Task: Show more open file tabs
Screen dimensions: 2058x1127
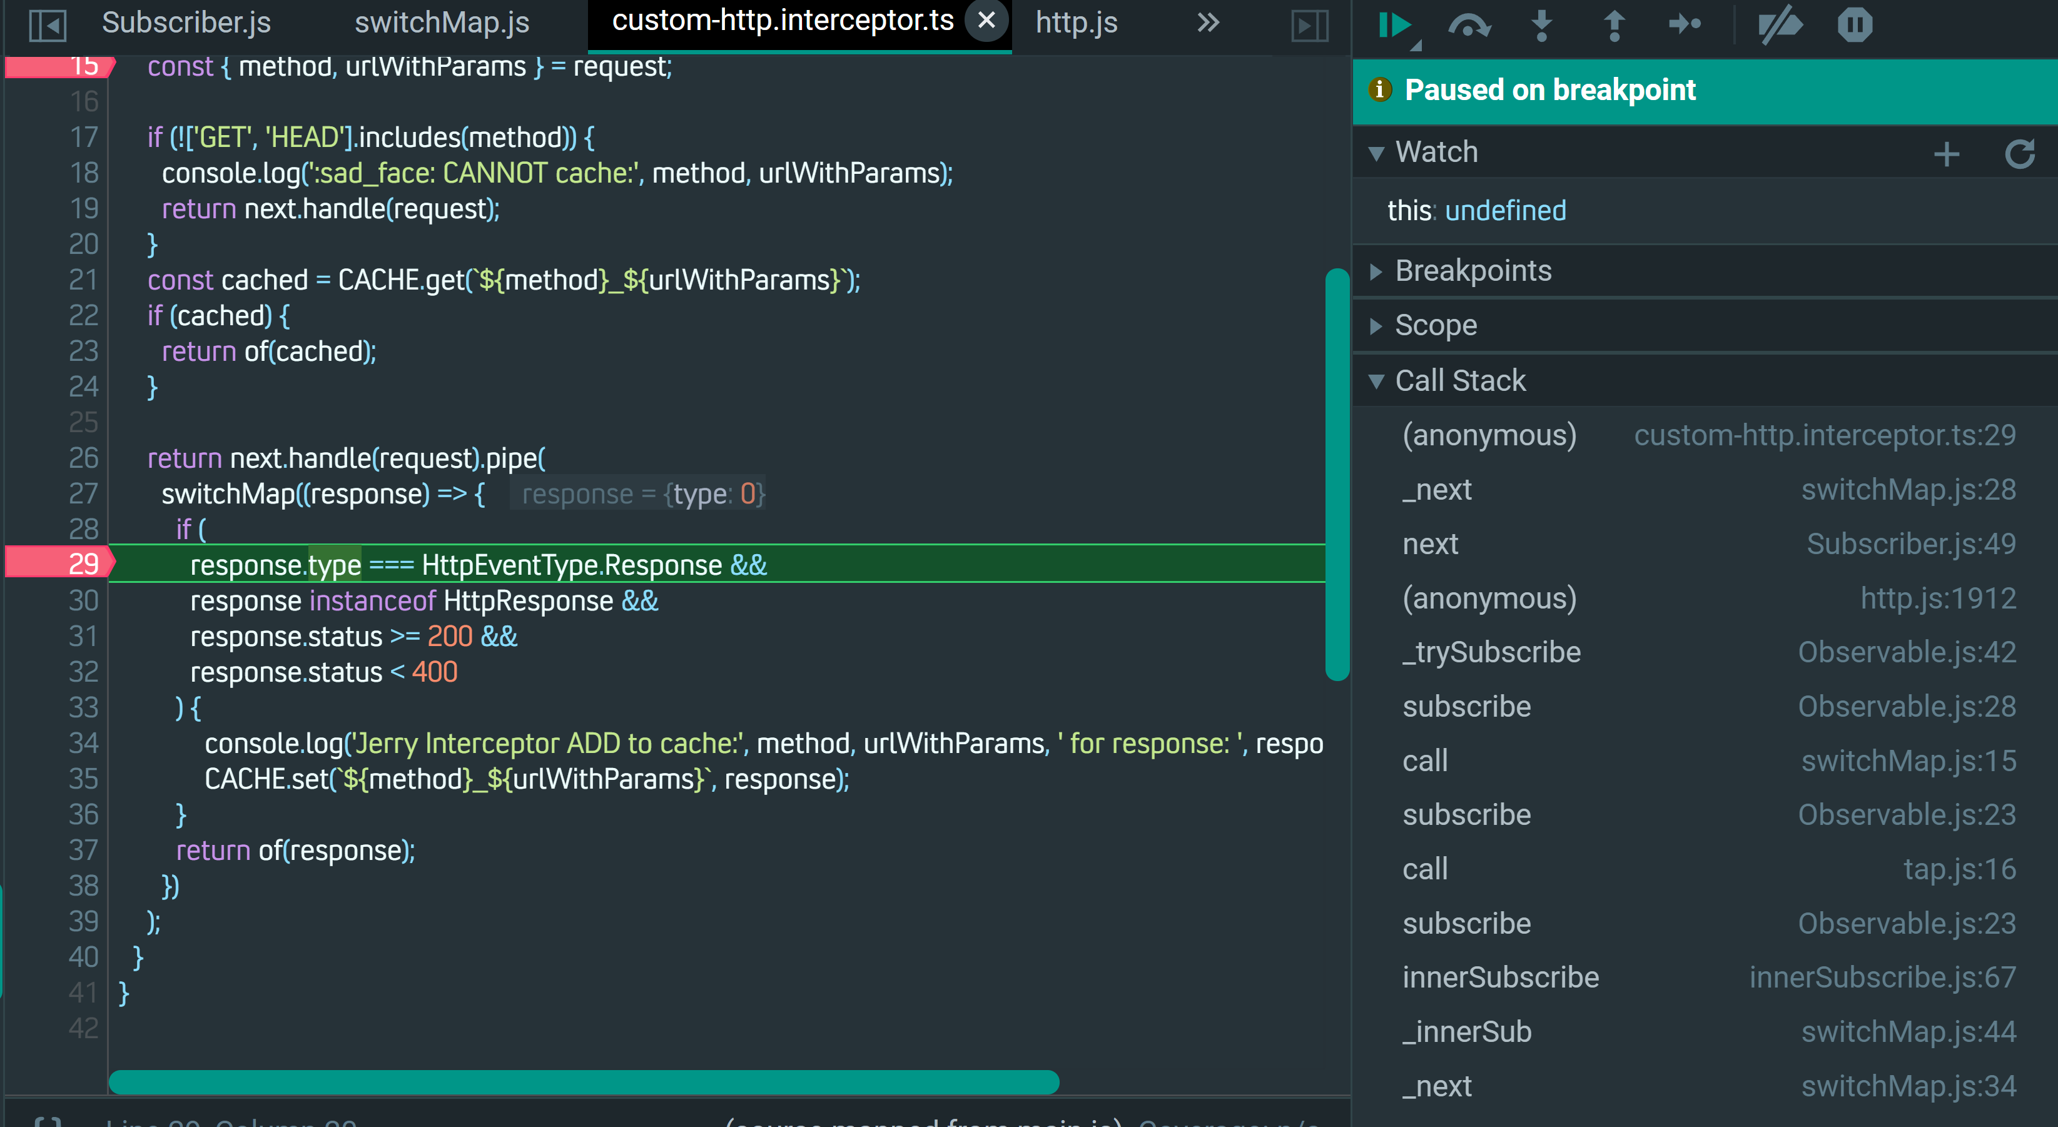Action: (x=1208, y=23)
